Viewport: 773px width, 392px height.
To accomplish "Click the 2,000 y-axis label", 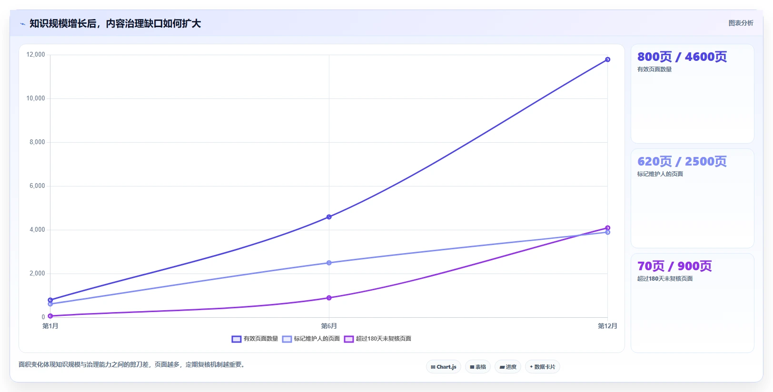I will pyautogui.click(x=37, y=274).
